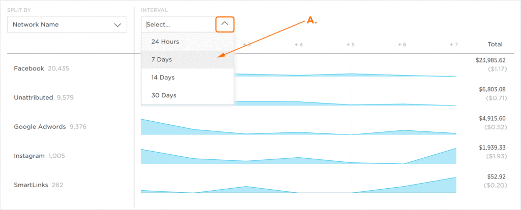Click the +7 day column header
Screen dimensions: 521x210
[x=453, y=44]
